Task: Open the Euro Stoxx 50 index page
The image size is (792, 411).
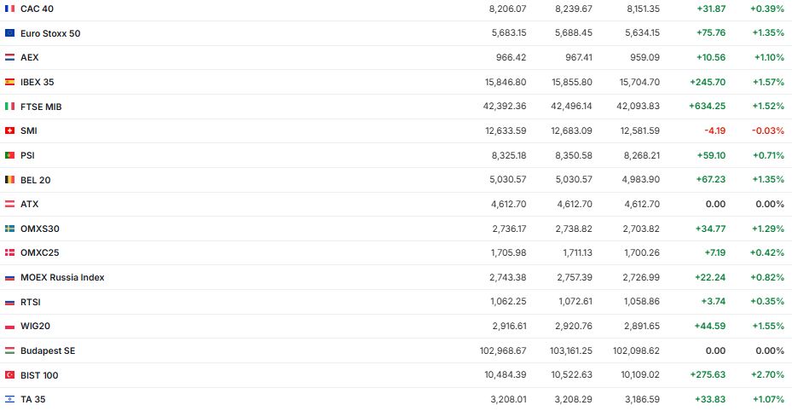Action: click(50, 33)
